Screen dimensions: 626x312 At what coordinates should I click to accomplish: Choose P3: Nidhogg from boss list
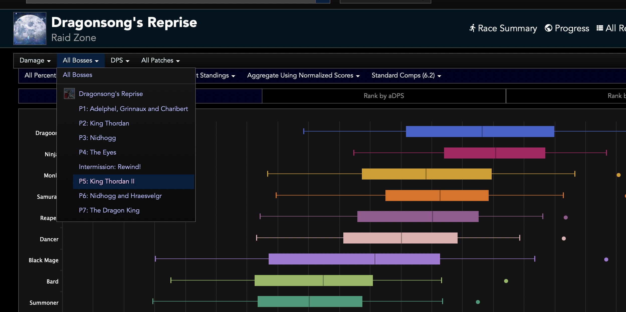(x=97, y=138)
